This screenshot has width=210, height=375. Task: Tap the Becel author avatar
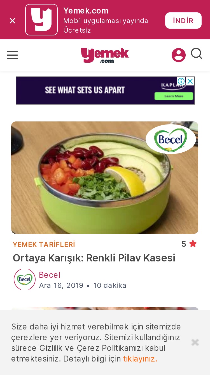(x=25, y=279)
